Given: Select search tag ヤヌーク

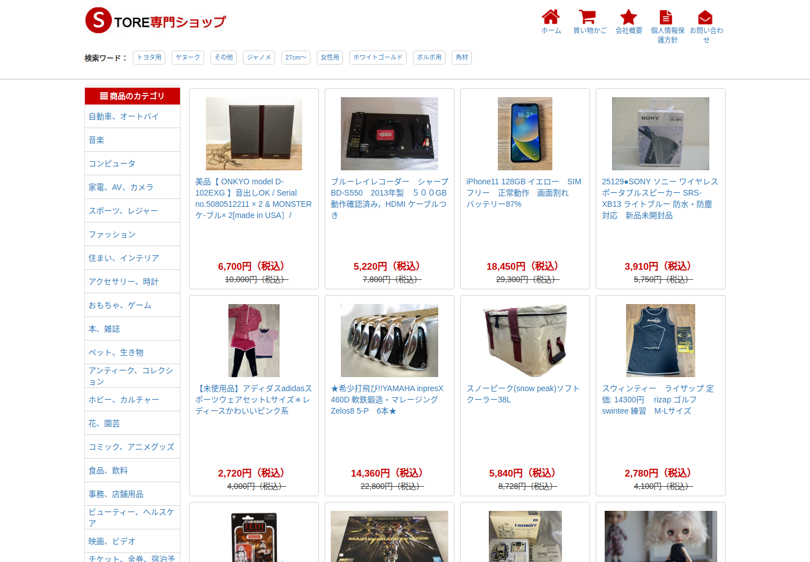Looking at the screenshot, I should 188,57.
